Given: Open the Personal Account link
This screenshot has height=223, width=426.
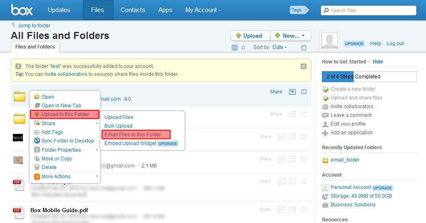Looking at the screenshot, I should click(x=350, y=187).
